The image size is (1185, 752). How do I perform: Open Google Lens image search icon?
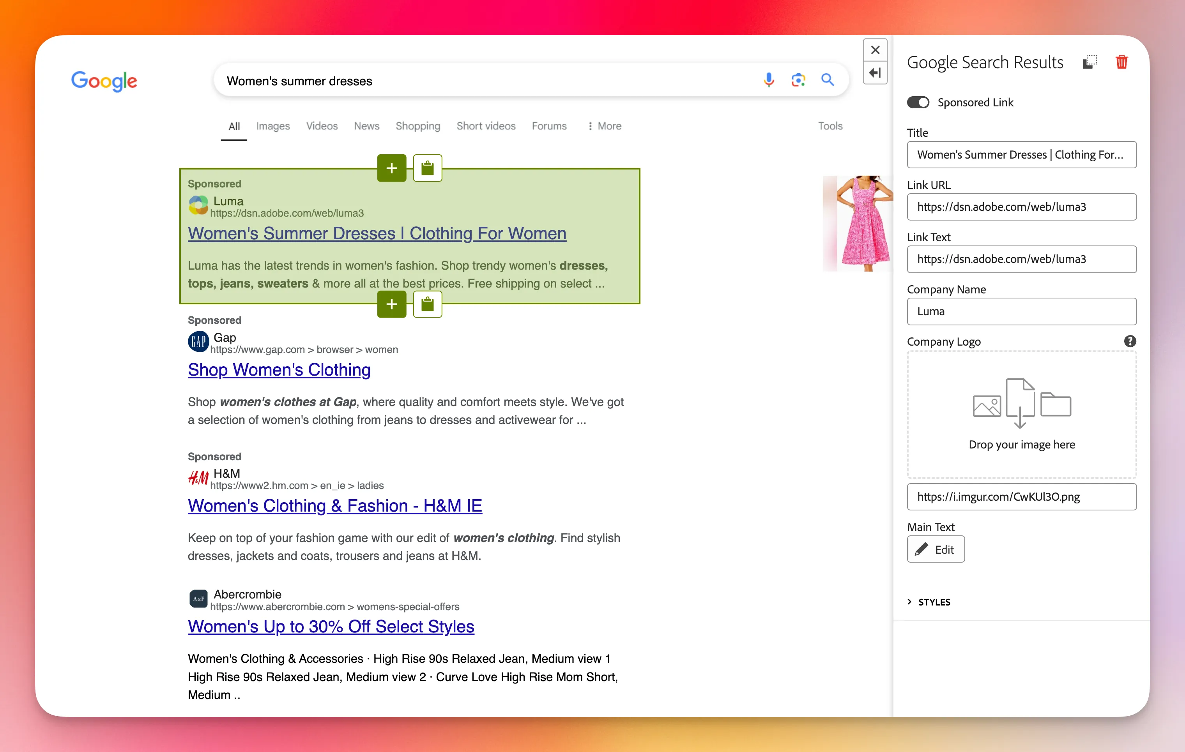pyautogui.click(x=798, y=79)
